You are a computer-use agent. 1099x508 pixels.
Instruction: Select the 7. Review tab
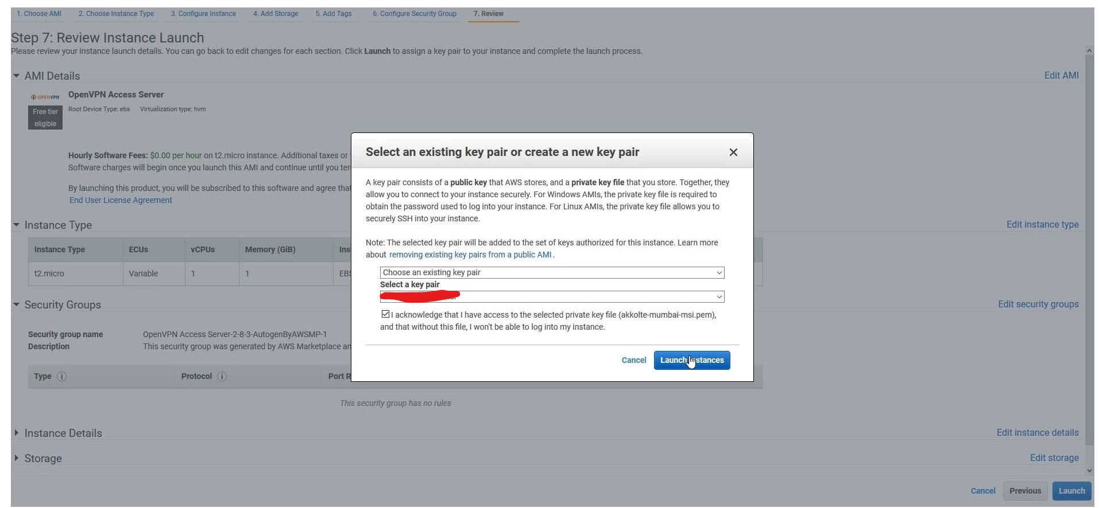[489, 14]
